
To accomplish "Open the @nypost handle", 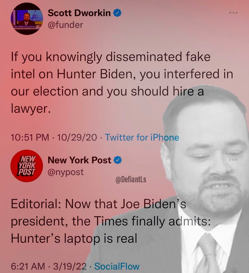I will pos(65,172).
